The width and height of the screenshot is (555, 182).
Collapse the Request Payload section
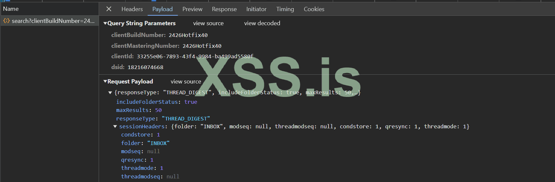click(105, 82)
